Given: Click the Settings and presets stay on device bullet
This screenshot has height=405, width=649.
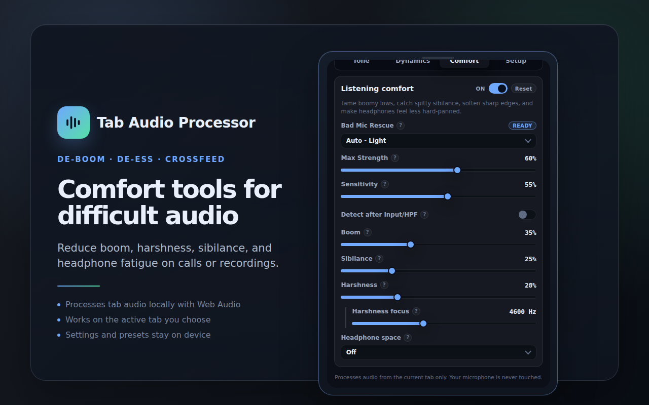Looking at the screenshot, I should click(x=138, y=335).
